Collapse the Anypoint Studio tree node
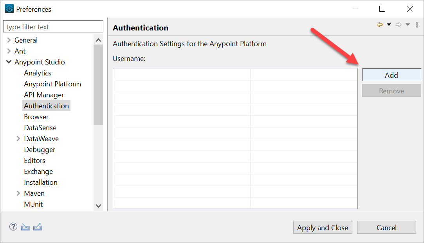 tap(9, 62)
